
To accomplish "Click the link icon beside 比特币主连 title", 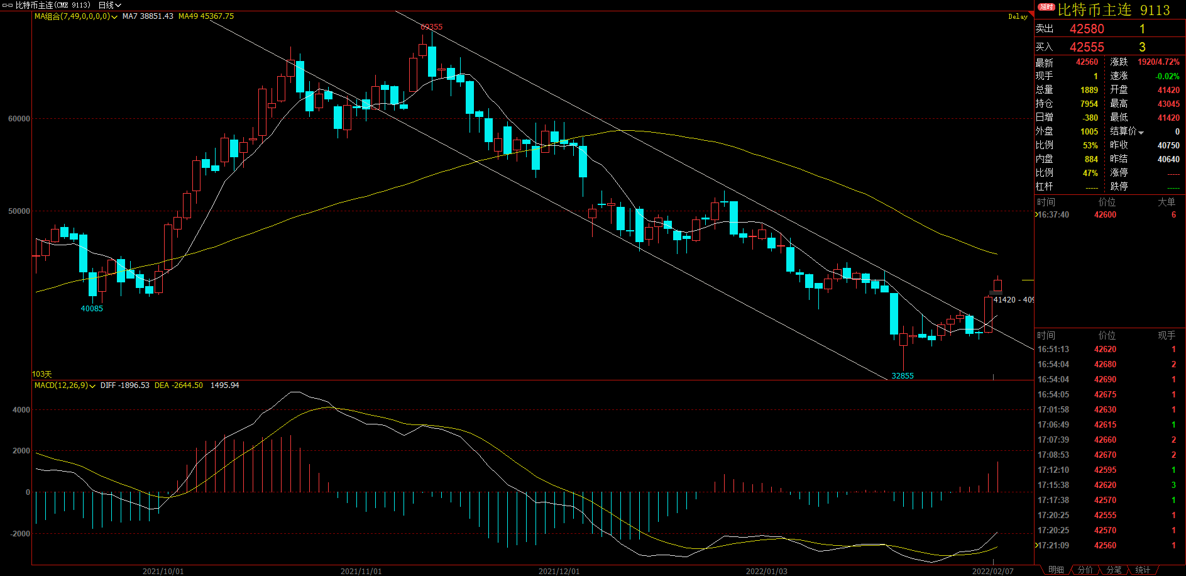I will pos(8,5).
